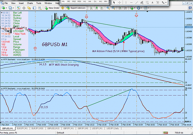Switch to the USDJPY,M1 chart tab

(x=97, y=129)
